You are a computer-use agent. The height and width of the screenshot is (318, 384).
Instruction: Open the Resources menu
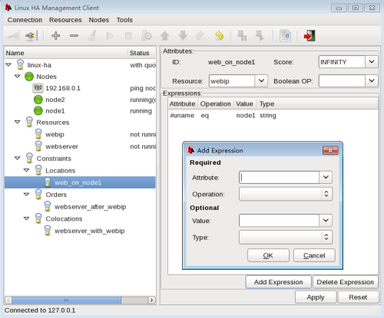pyautogui.click(x=65, y=20)
